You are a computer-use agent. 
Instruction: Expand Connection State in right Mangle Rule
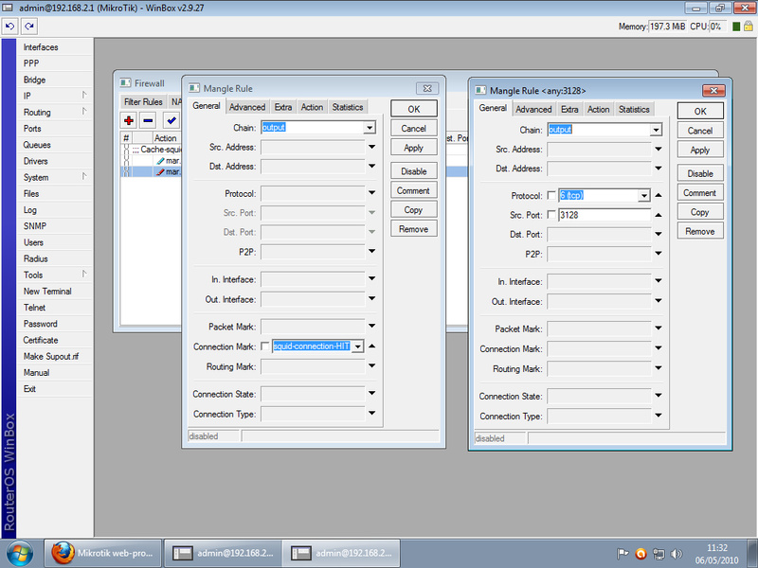[x=659, y=396]
